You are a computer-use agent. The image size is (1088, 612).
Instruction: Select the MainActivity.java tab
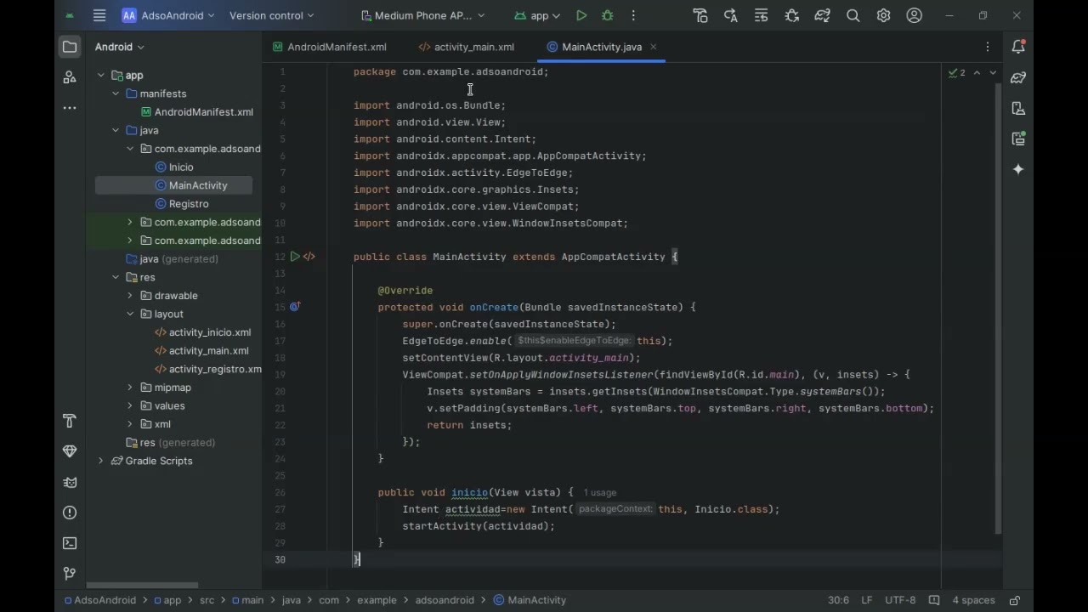[x=602, y=47]
